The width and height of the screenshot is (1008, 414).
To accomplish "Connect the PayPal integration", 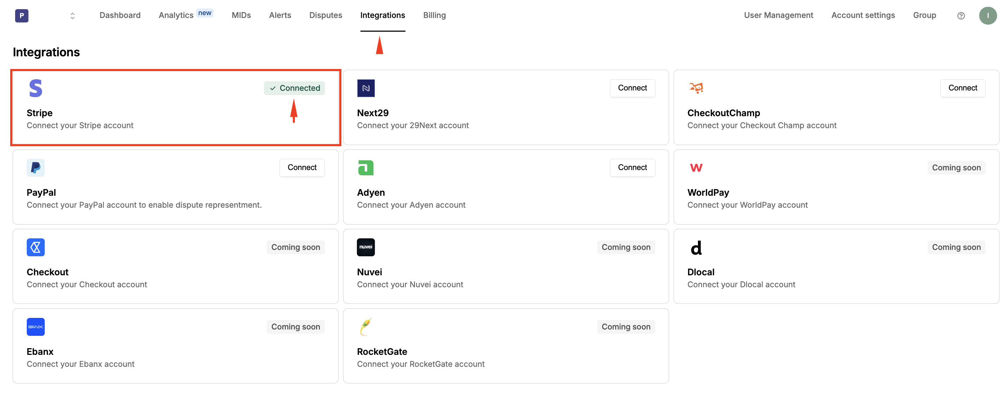I will pyautogui.click(x=302, y=168).
